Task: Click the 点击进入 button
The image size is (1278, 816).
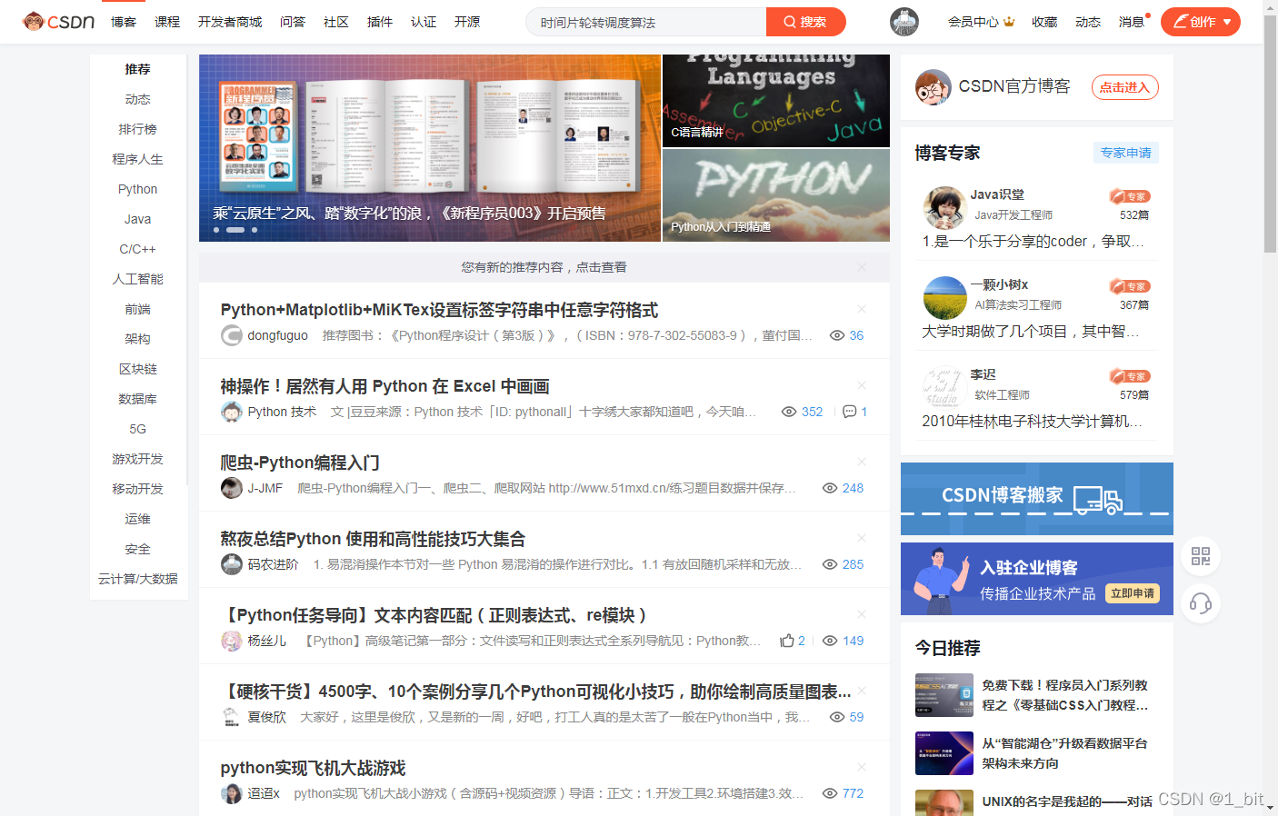Action: pos(1124,87)
